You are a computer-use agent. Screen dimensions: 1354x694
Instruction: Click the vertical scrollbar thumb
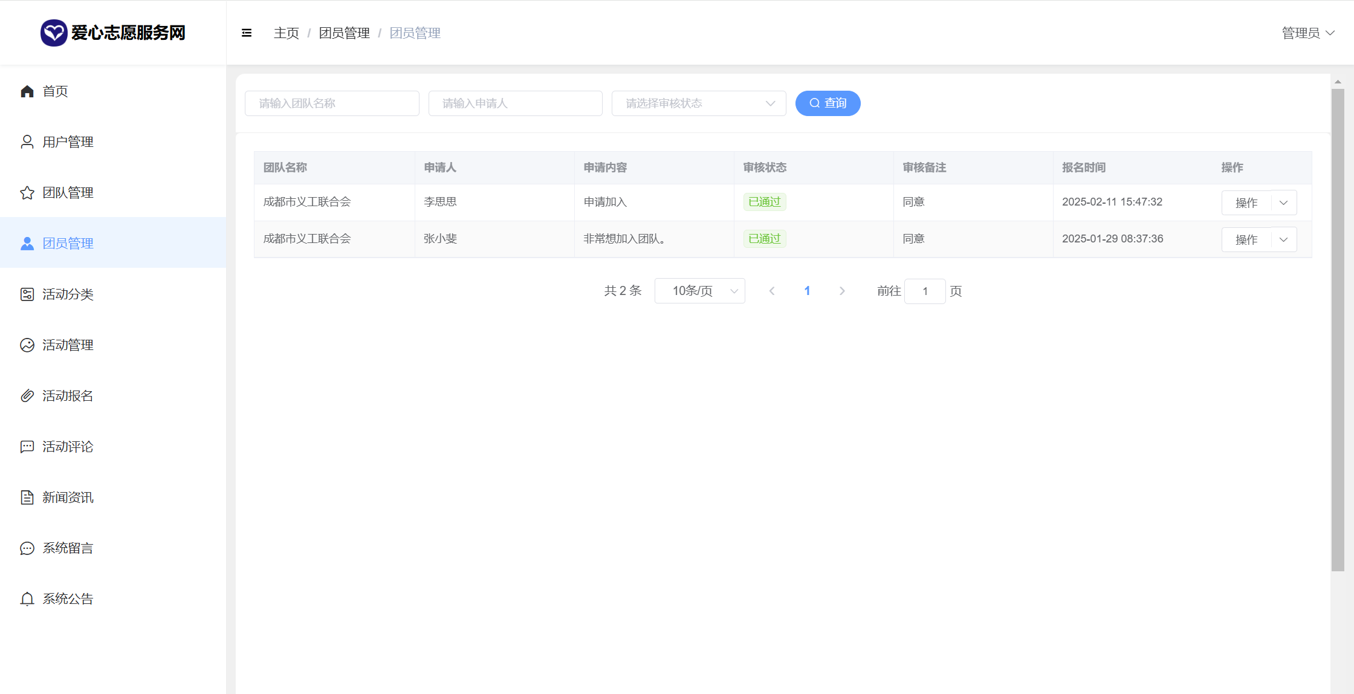coord(1338,329)
